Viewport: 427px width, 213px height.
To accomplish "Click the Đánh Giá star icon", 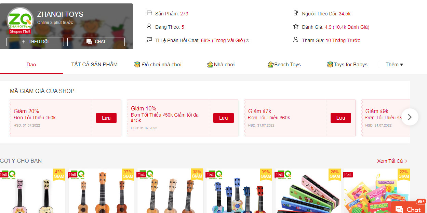I will (296, 26).
